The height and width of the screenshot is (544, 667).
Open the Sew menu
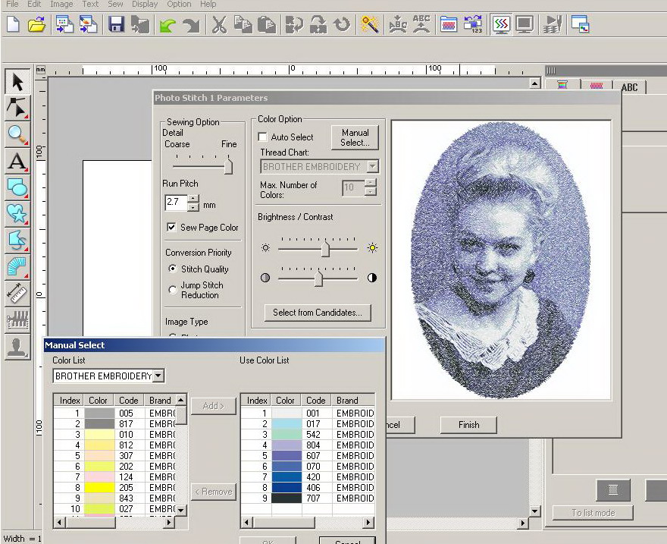pyautogui.click(x=115, y=4)
